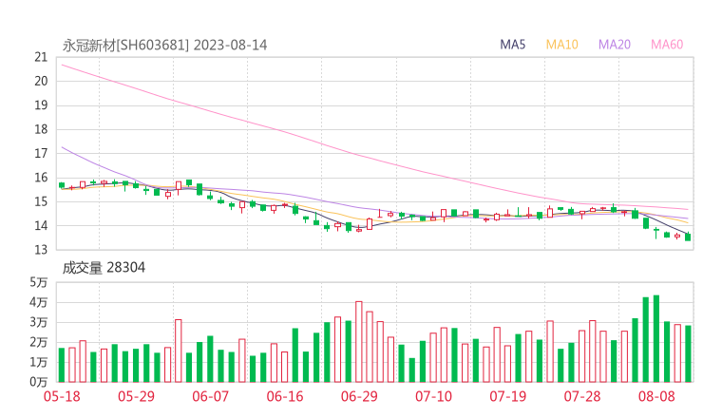Screen dimensions: 703x418
Task: Click the 21 price axis label
Action: point(41,57)
